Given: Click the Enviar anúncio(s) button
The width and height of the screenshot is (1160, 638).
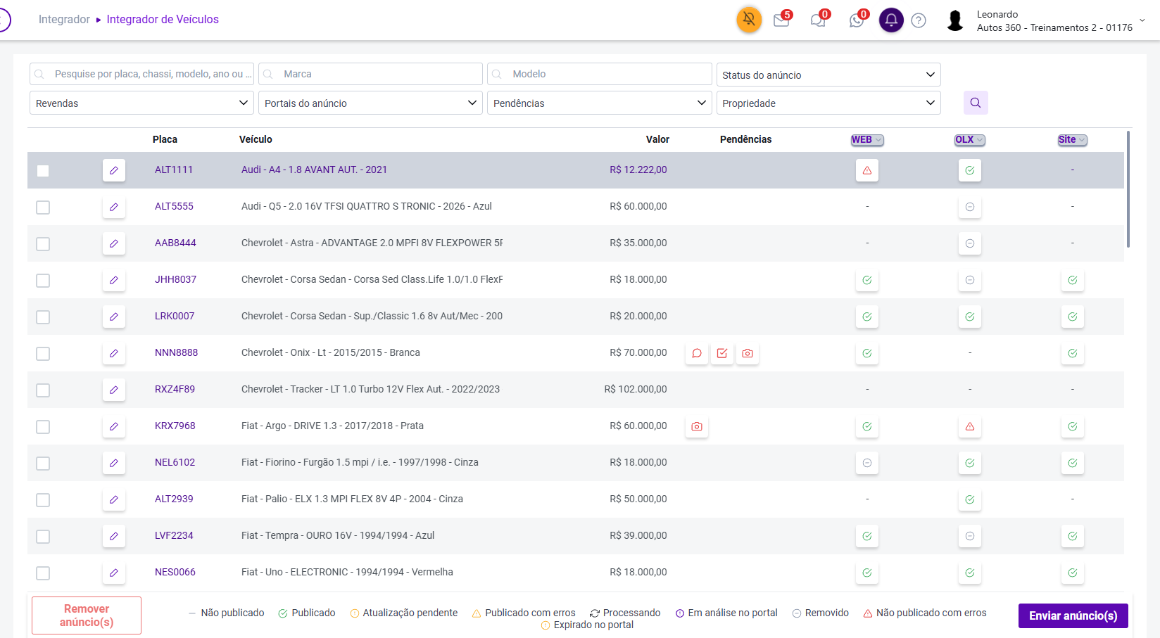Looking at the screenshot, I should pyautogui.click(x=1073, y=615).
